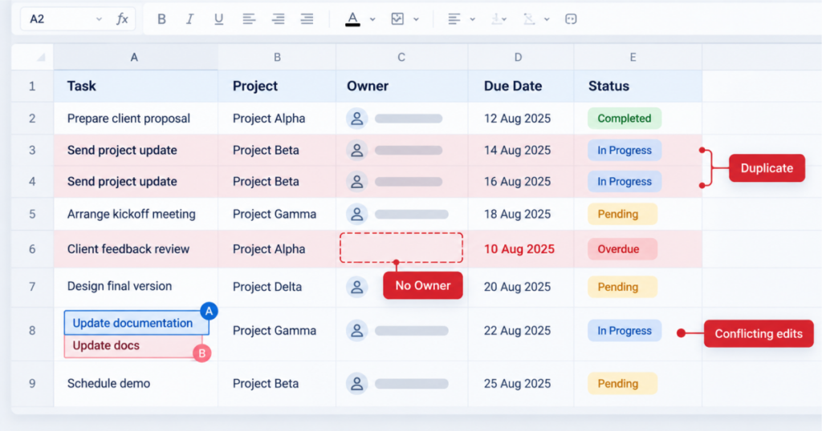
Task: Click the insert comment icon
Action: point(571,19)
